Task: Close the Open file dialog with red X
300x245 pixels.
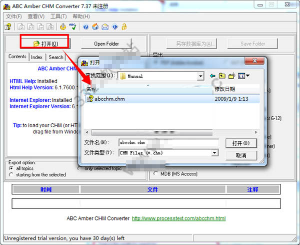Action: pos(254,61)
